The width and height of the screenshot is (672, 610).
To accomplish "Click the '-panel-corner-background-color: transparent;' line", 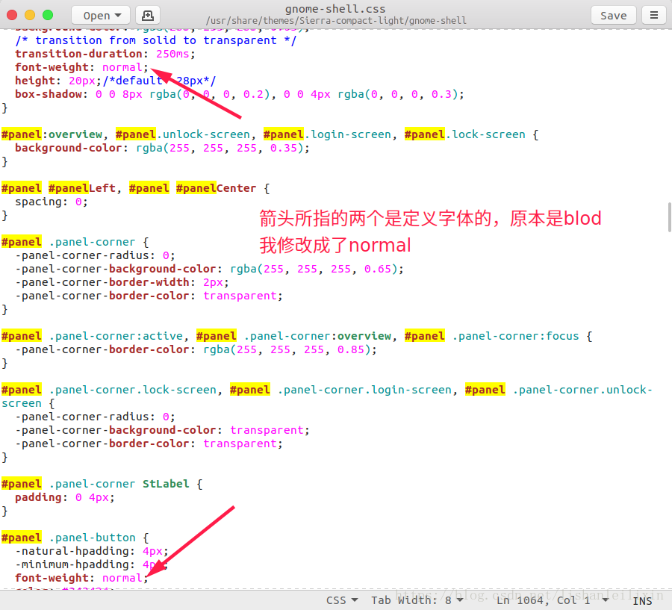I will 162,430.
